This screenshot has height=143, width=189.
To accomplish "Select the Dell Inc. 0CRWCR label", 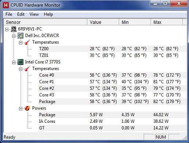I will pos(42,36).
